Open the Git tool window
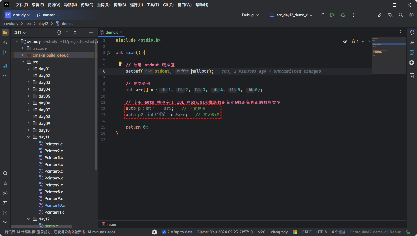417x236 pixels. point(5,223)
